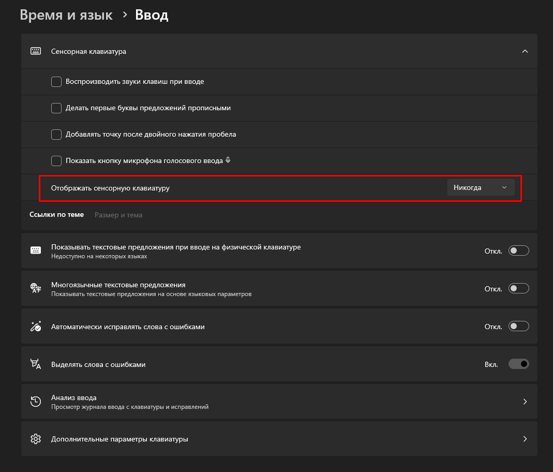This screenshot has width=553, height=472.
Task: Click the Анализ ввода history icon
Action: (x=36, y=402)
